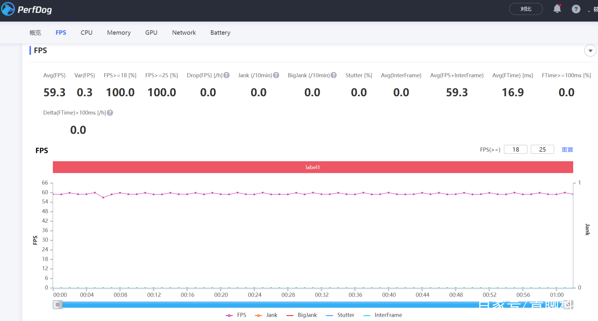Click the 对比 compare button
Image resolution: width=598 pixels, height=321 pixels.
(526, 9)
